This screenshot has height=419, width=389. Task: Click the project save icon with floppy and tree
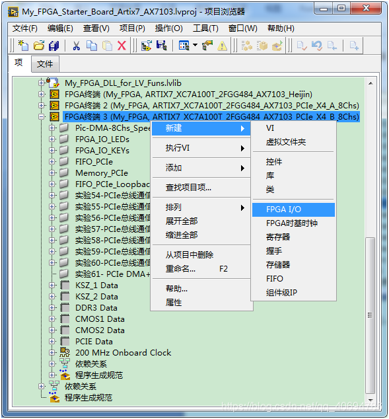162,46
